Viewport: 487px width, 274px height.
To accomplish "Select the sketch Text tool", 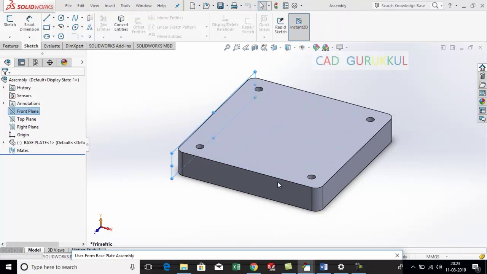I will pyautogui.click(x=89, y=27).
